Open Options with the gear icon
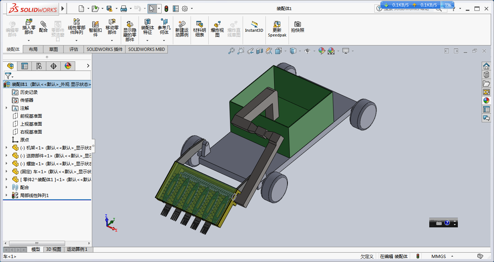Viewport: 494px width, 262px height. tap(185, 9)
